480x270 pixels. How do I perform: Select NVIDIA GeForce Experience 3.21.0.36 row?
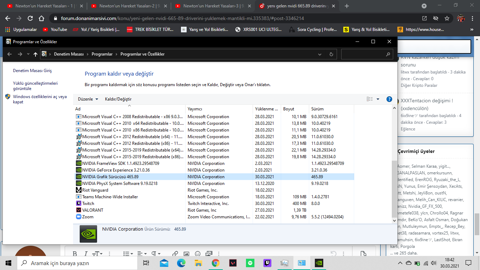215,170
